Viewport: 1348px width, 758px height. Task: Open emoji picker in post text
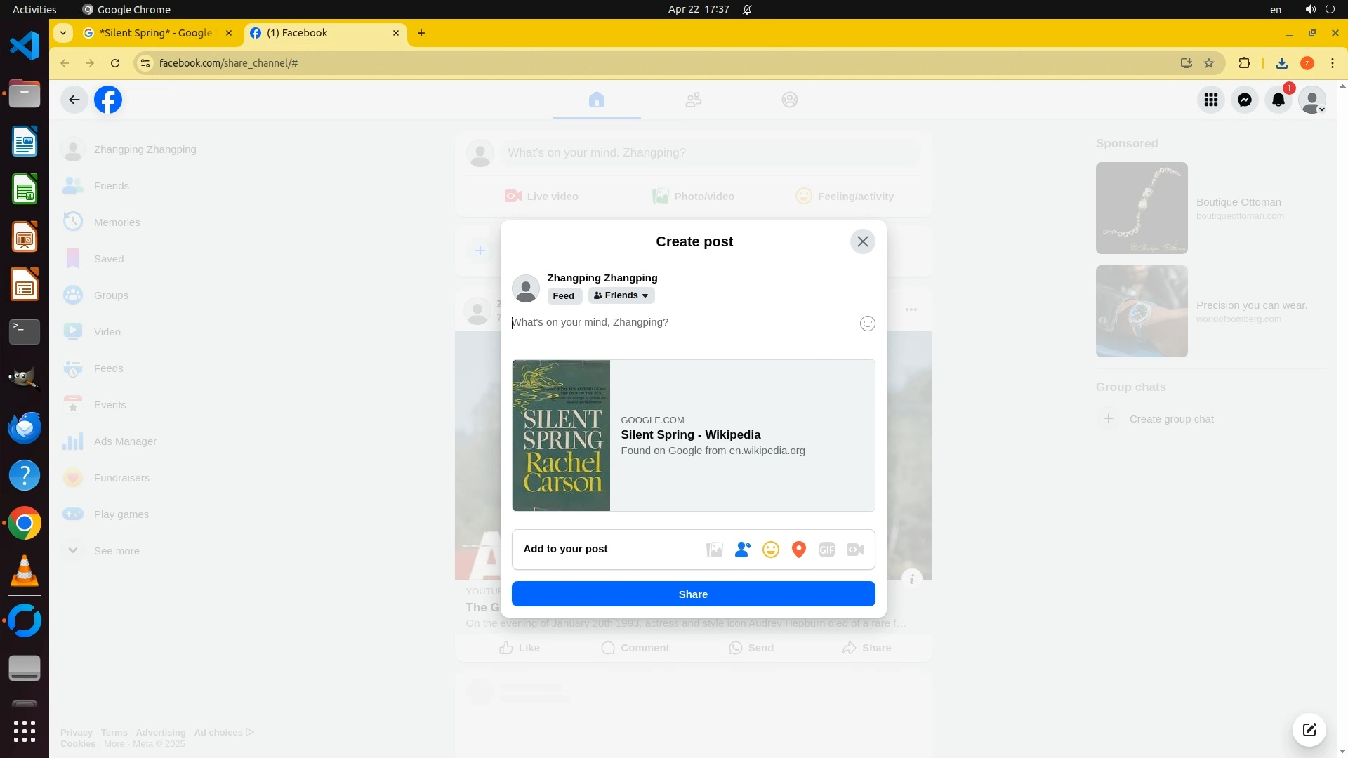pyautogui.click(x=868, y=324)
